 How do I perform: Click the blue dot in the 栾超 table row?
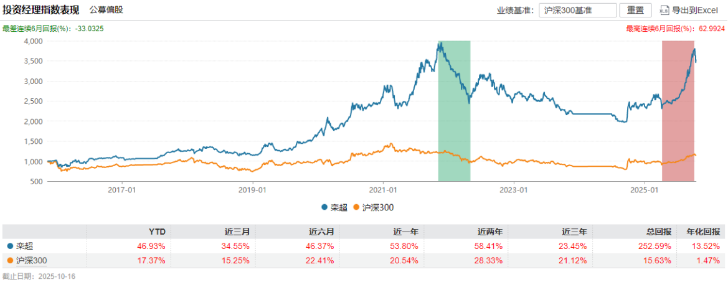coord(9,246)
